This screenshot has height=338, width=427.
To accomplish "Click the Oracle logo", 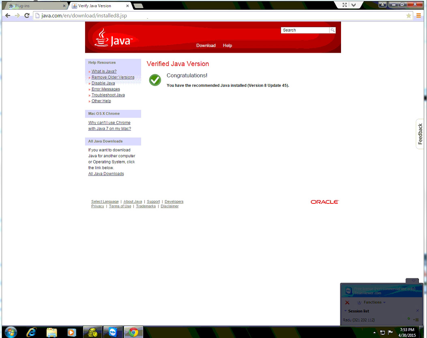I will click(324, 202).
